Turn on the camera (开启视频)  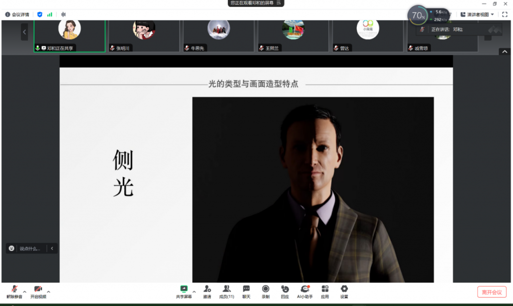(38, 291)
